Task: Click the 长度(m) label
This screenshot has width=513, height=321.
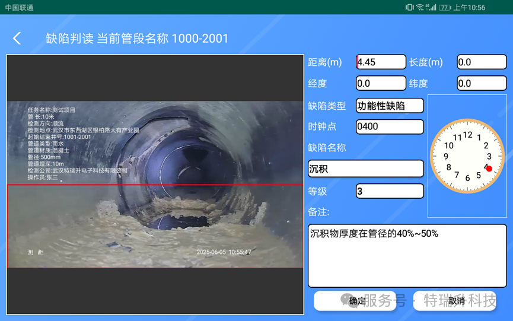Action: 426,62
